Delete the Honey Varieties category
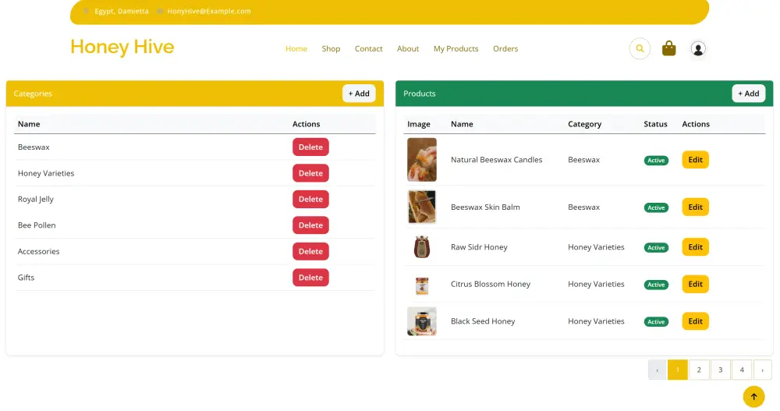780x411 pixels. tap(310, 173)
